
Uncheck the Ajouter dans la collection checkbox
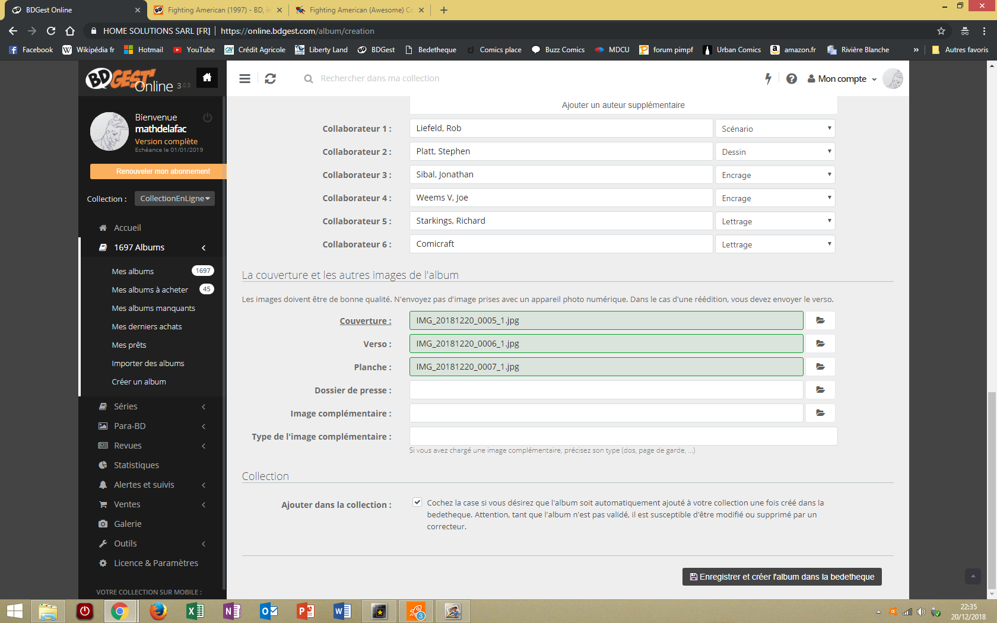(417, 502)
